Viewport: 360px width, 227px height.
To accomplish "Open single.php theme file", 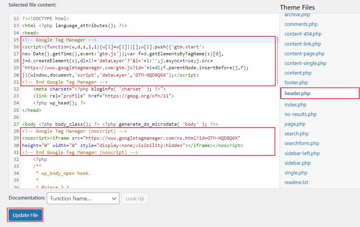I will [296, 172].
